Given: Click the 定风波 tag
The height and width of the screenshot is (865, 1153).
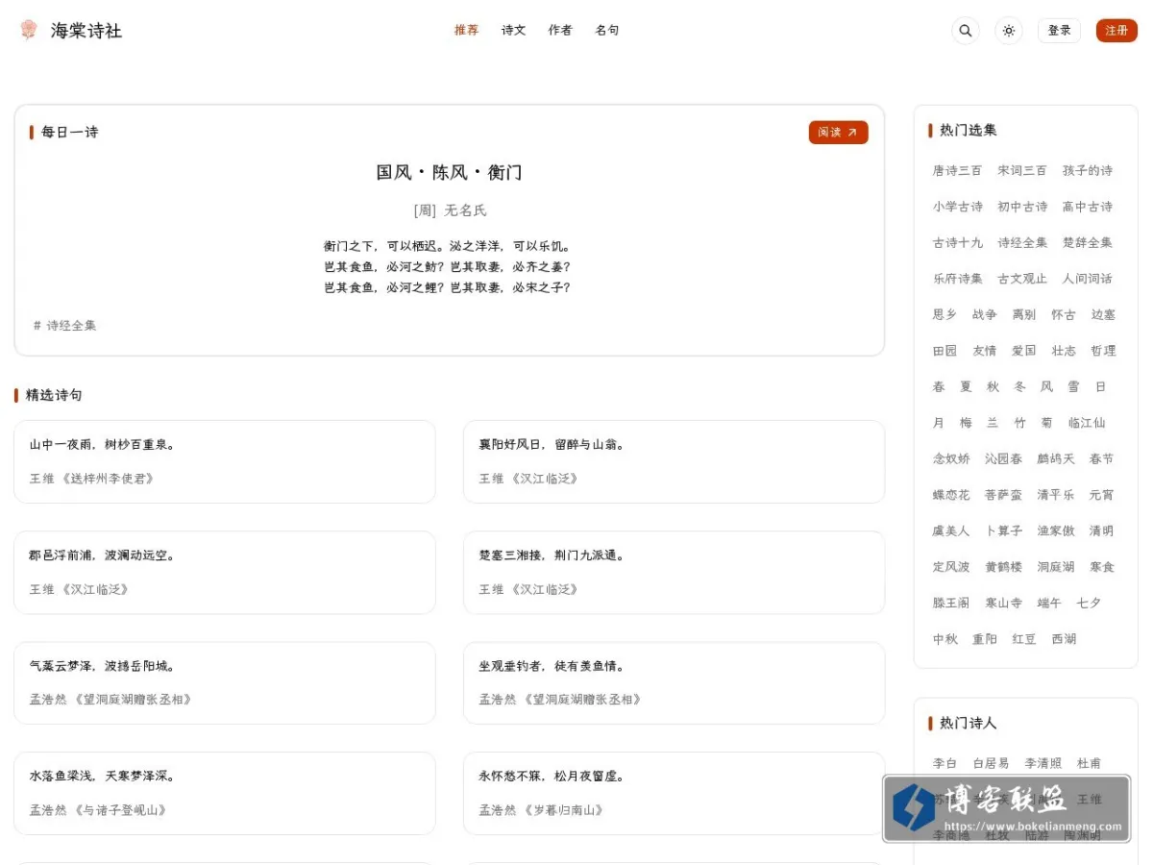Looking at the screenshot, I should [x=951, y=567].
